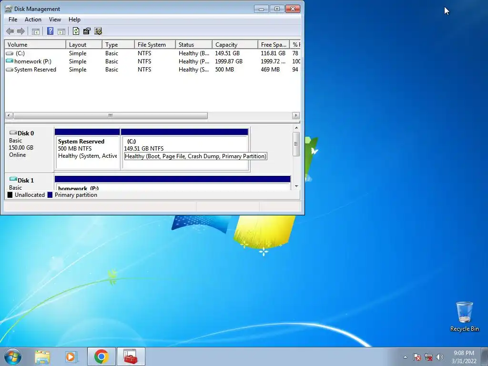Click the green Refresh icon in toolbar
The width and height of the screenshot is (488, 366).
(x=76, y=31)
